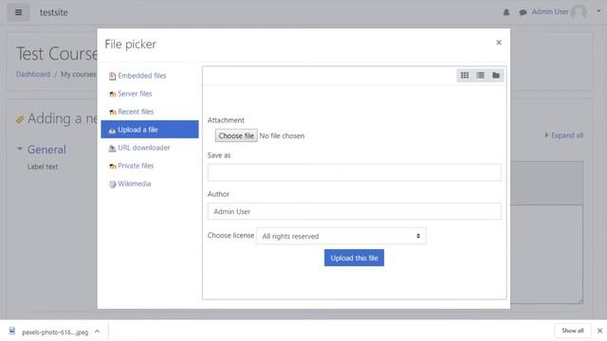The width and height of the screenshot is (607, 341).
Task: Click the Admin User name link
Action: (x=550, y=12)
